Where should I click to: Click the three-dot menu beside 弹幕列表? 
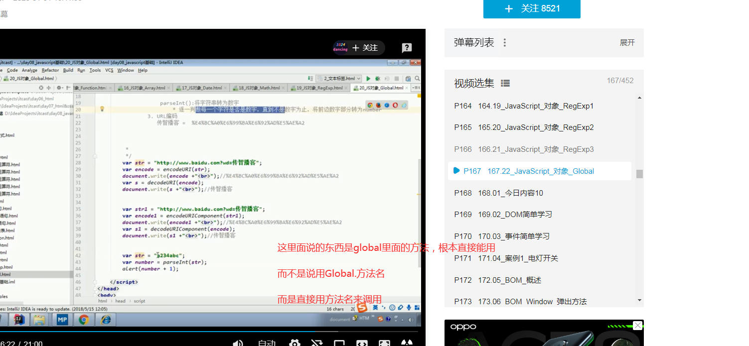(504, 43)
